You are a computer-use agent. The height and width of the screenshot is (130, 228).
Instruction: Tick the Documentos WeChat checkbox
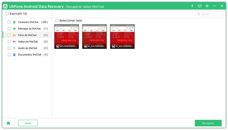(9, 55)
